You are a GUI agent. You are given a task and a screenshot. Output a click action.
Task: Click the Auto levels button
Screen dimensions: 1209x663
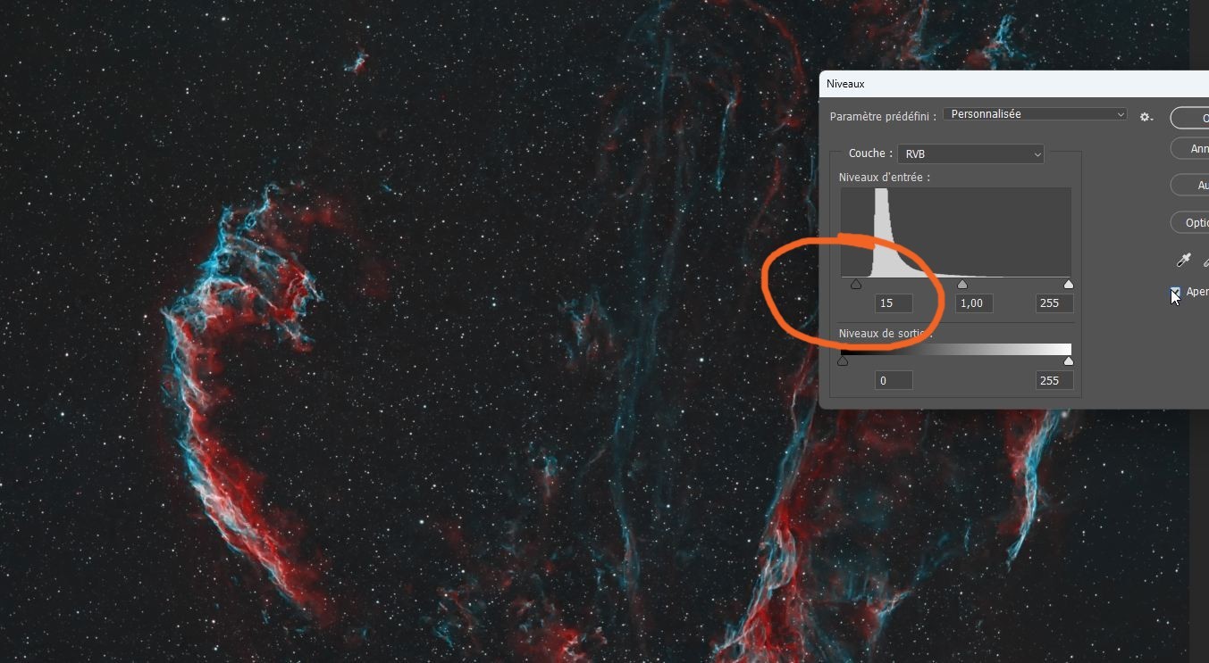[1190, 186]
